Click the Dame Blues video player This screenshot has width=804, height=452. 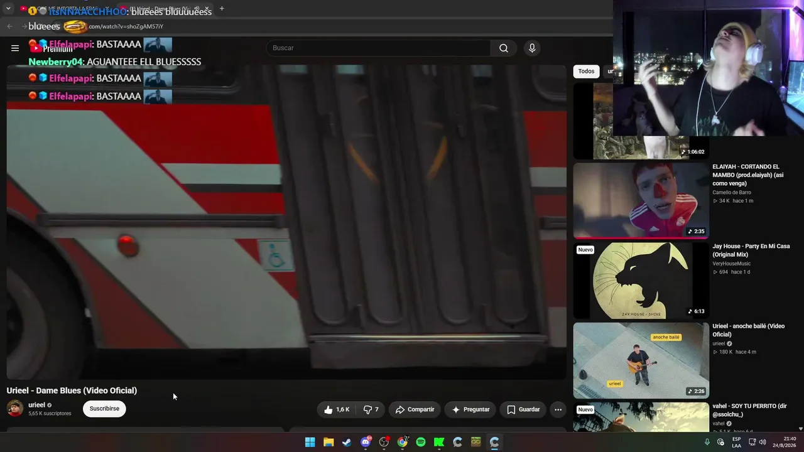pos(286,222)
